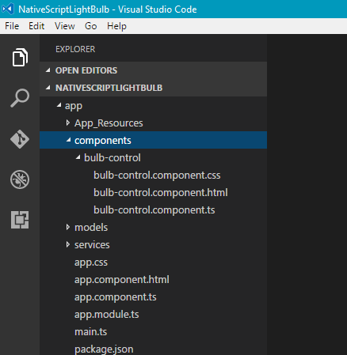Viewport: 347px width, 355px height.
Task: Open the View menu
Action: click(x=65, y=26)
